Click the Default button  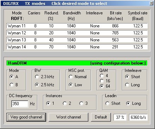click(x=101, y=117)
